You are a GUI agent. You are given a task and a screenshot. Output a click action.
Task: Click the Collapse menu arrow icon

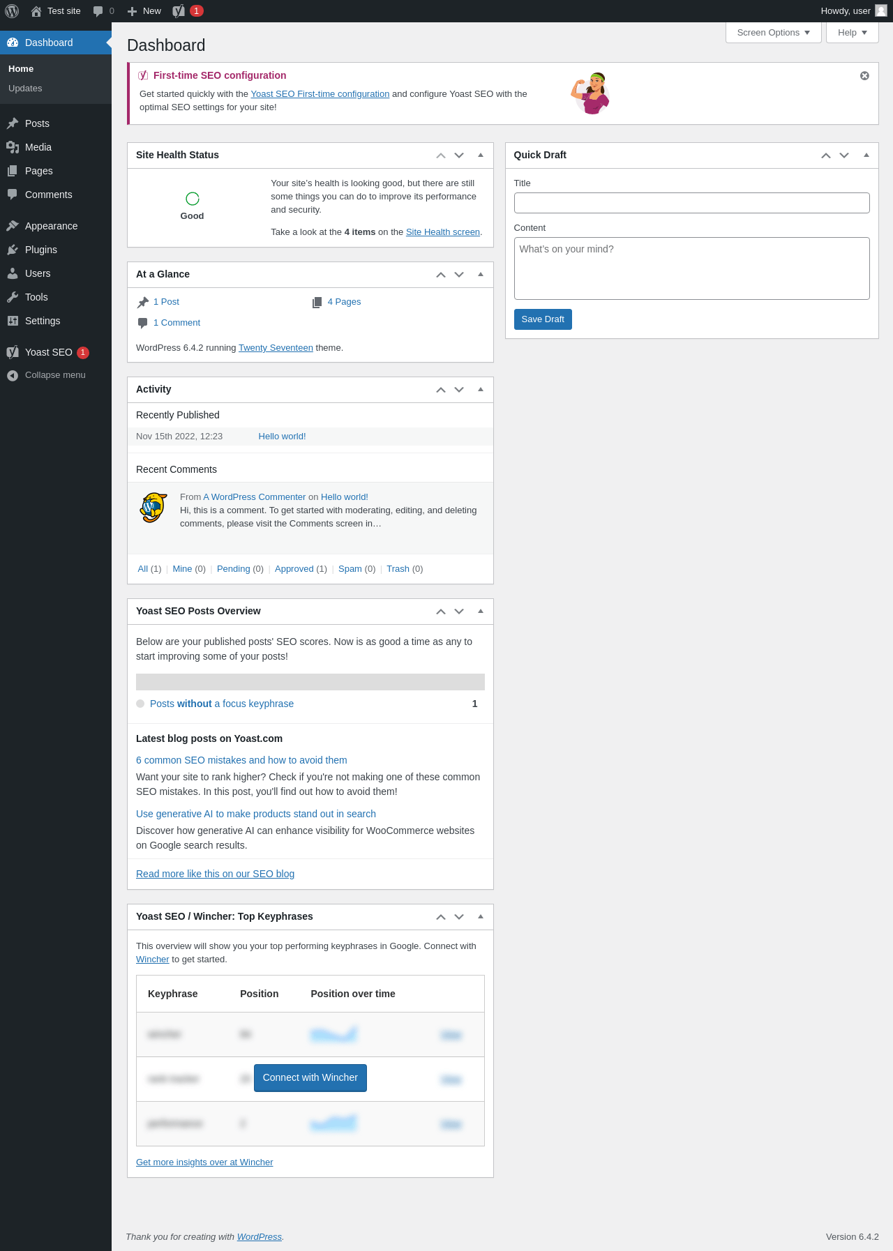[13, 375]
